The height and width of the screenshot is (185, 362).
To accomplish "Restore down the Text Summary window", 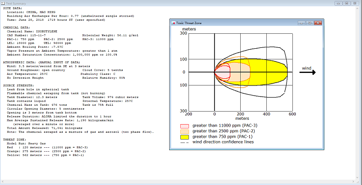I will pos(347,3).
